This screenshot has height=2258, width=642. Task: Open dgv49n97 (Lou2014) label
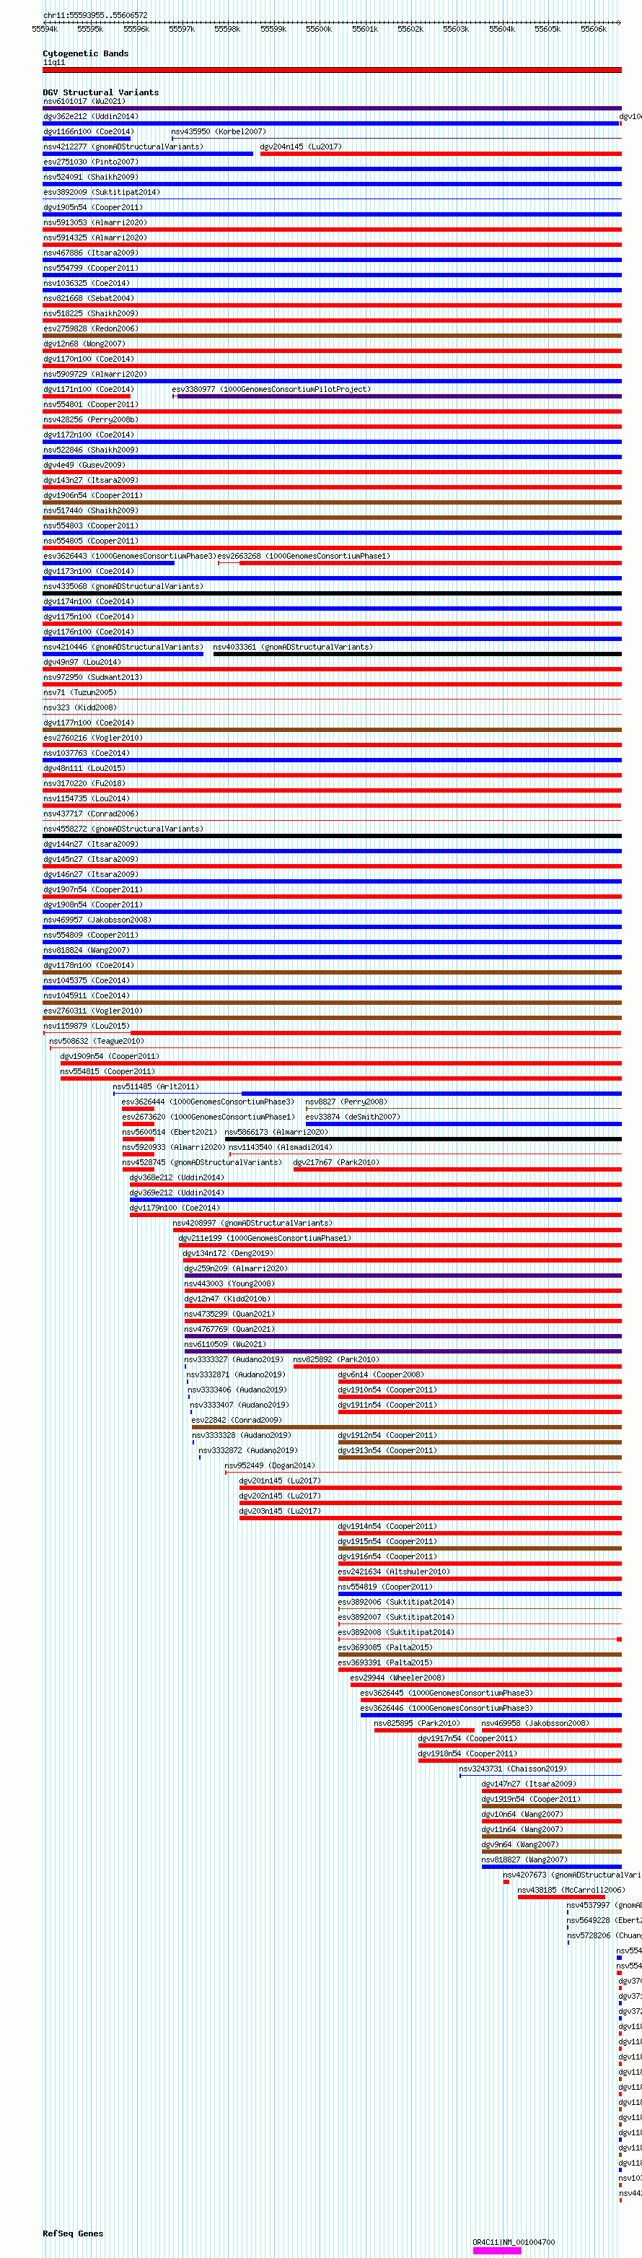[82, 662]
